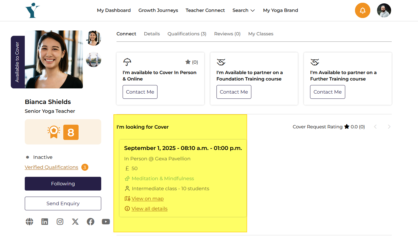Screen dimensions: 418x239
Task: Click the Following button
Action: [x=63, y=184]
